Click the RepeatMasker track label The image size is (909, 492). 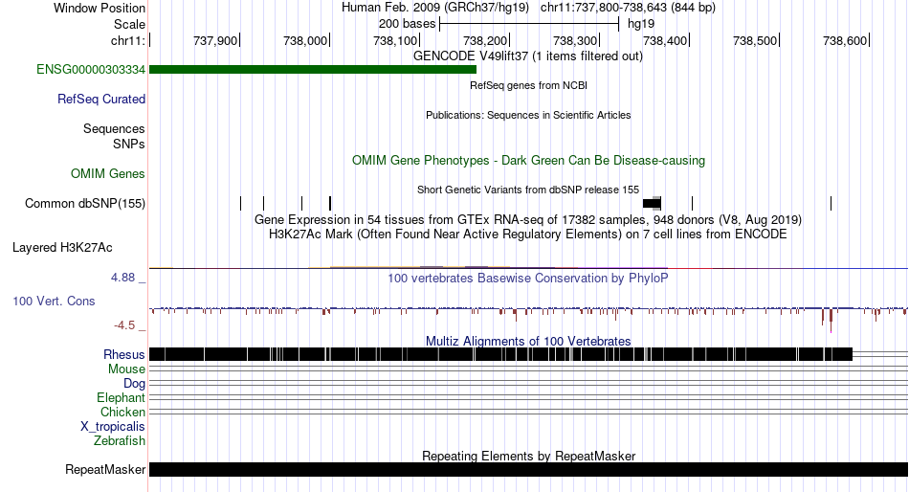[105, 469]
